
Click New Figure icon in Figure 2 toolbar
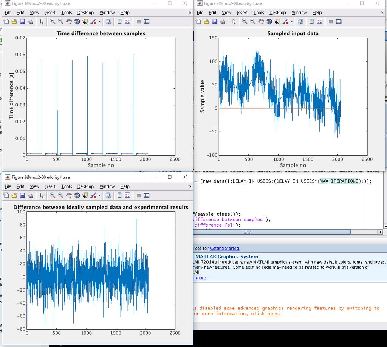coord(198,22)
